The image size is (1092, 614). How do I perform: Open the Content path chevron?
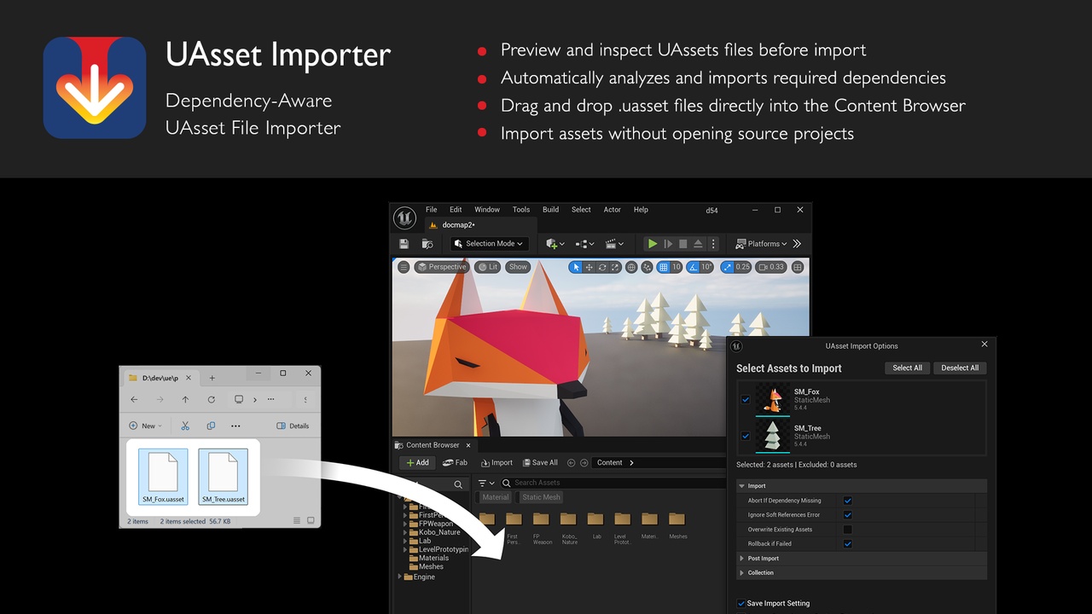click(631, 462)
